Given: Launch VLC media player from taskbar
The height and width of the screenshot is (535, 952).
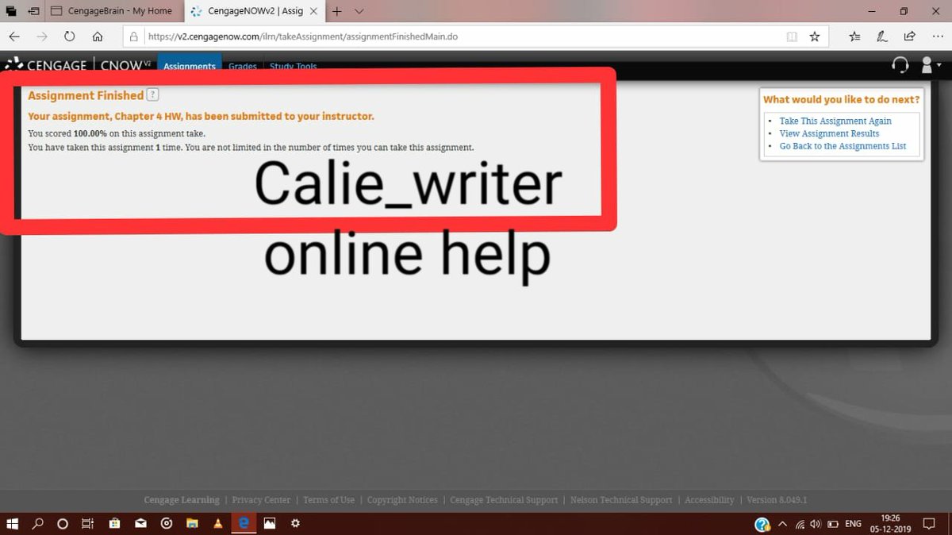Looking at the screenshot, I should (x=218, y=524).
